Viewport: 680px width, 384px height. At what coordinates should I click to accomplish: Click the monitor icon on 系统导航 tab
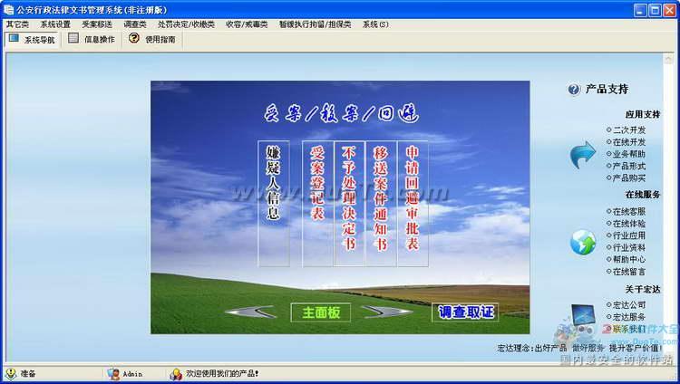[x=14, y=38]
